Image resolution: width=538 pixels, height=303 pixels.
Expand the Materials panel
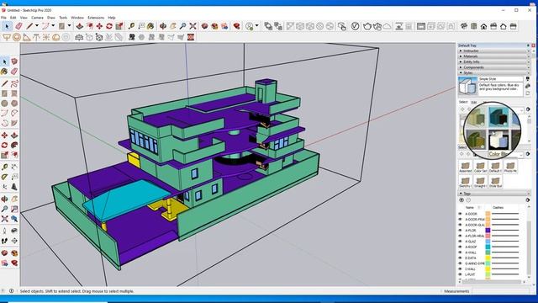coord(494,56)
